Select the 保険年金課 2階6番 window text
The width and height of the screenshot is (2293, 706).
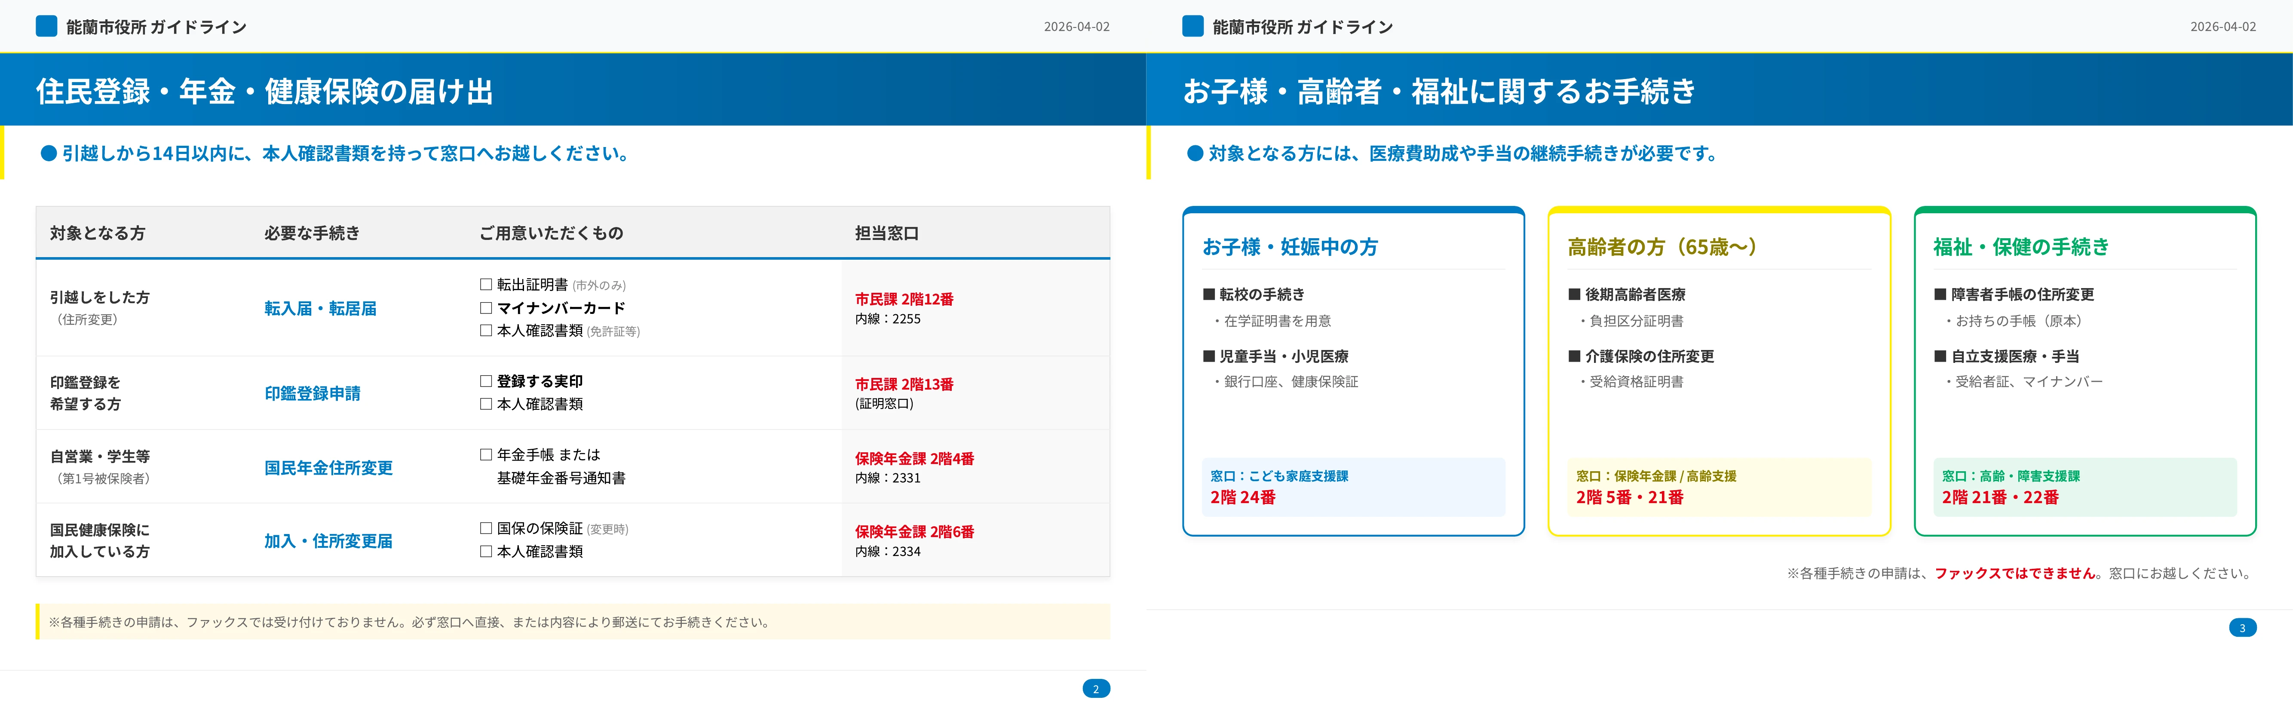point(914,531)
